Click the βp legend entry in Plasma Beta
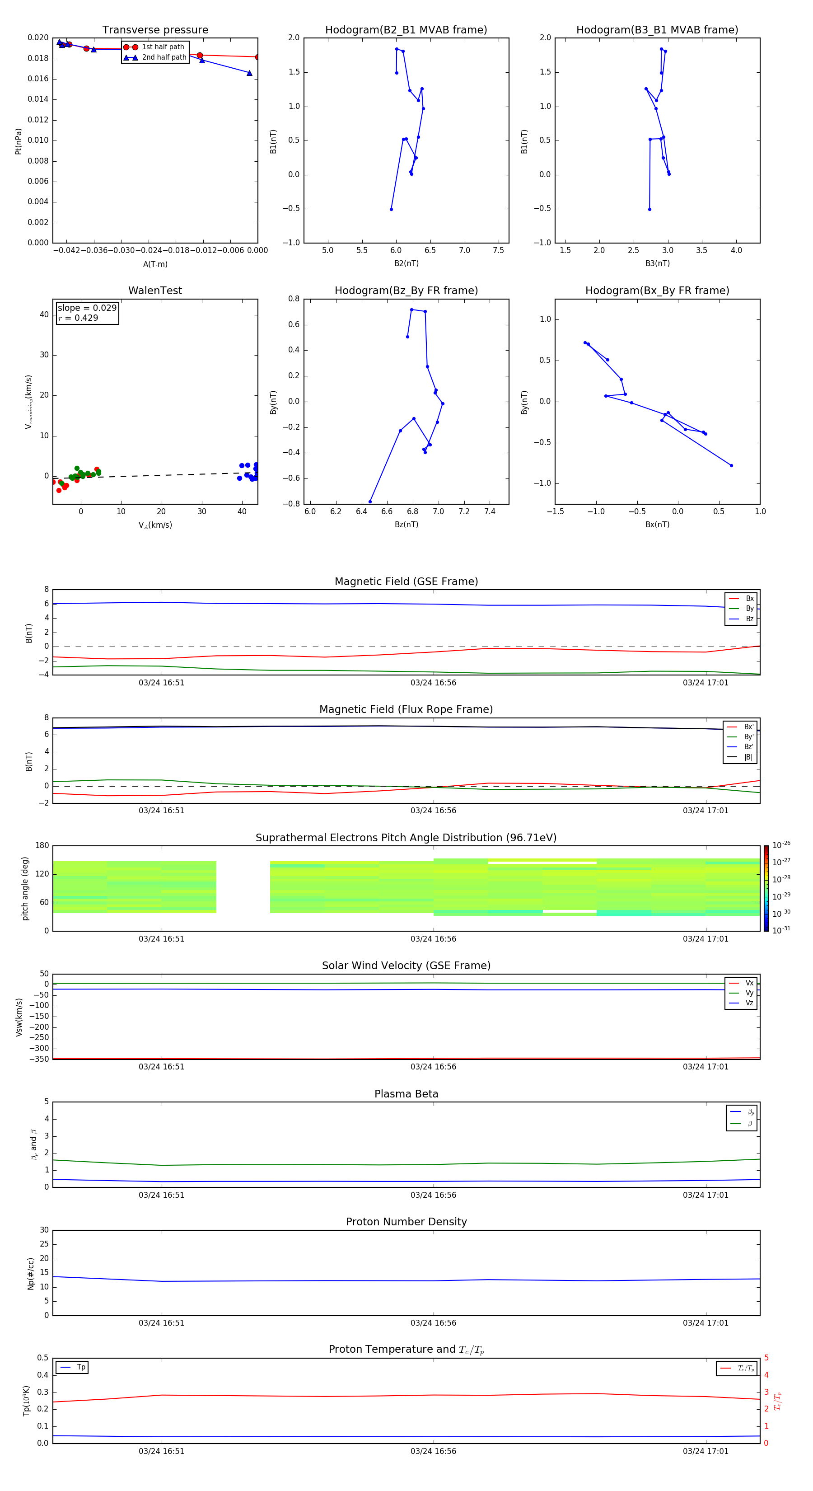This screenshot has height=1491, width=813. [x=743, y=1112]
